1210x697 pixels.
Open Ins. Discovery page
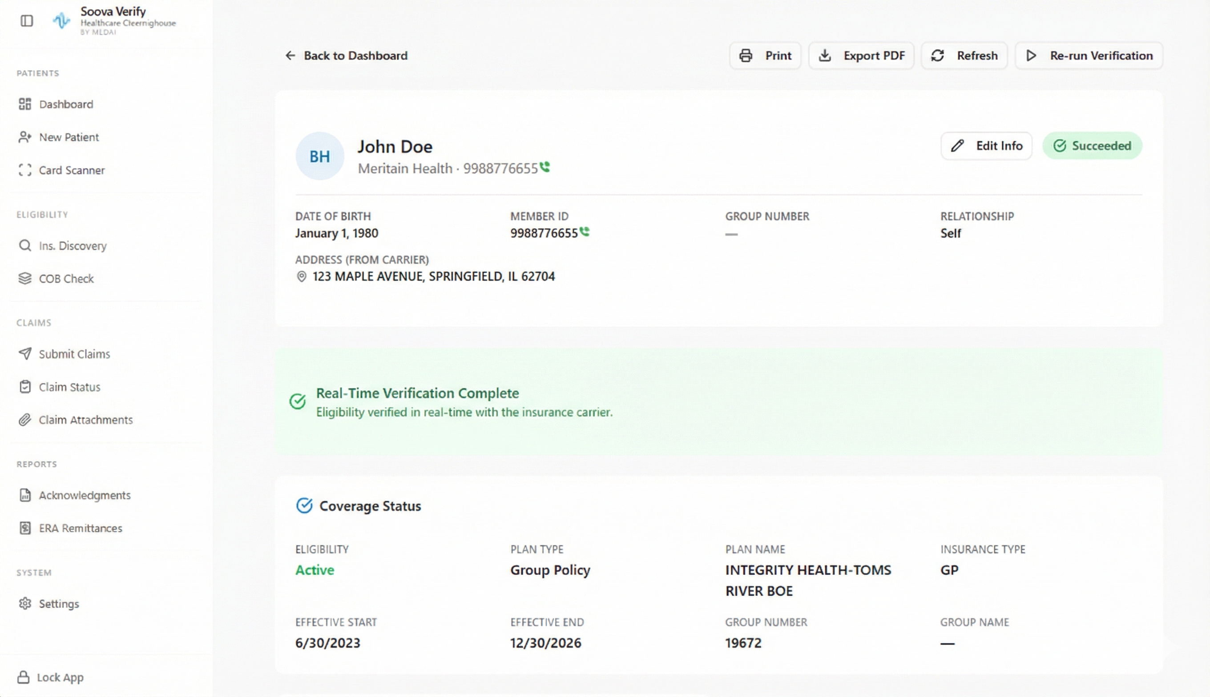pyautogui.click(x=73, y=245)
